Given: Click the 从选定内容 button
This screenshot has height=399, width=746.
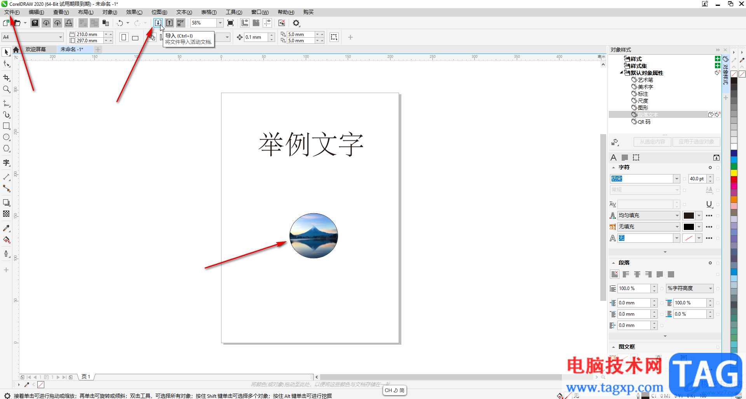Looking at the screenshot, I should point(652,142).
